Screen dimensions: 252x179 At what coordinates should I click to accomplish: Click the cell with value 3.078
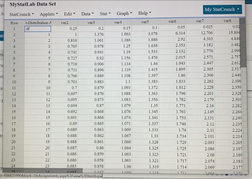point(145,34)
